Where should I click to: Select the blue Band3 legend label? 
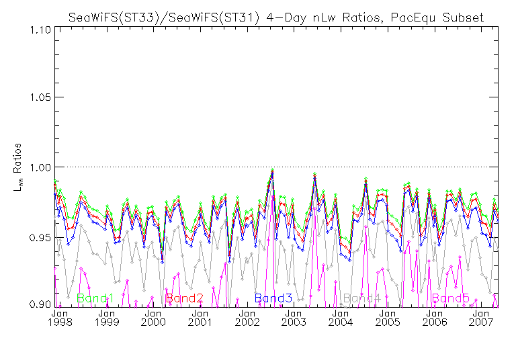point(273,298)
